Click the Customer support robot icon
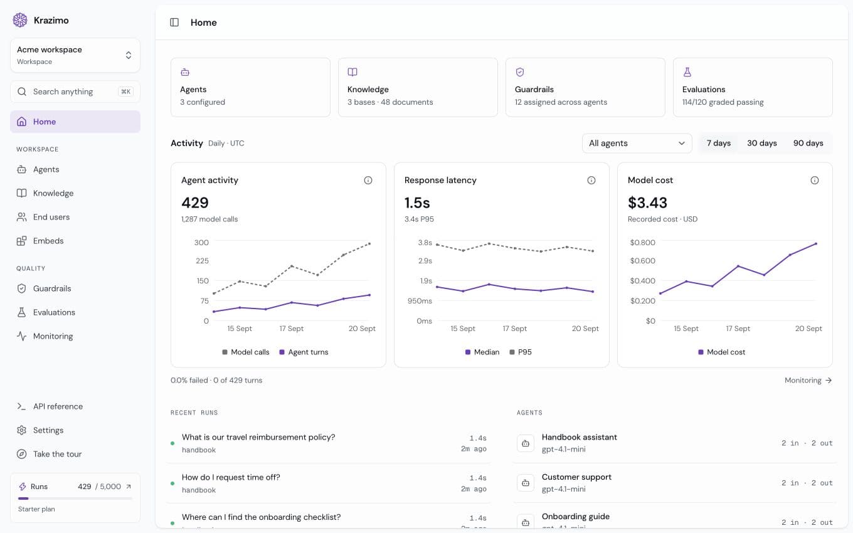The image size is (853, 533). click(525, 483)
